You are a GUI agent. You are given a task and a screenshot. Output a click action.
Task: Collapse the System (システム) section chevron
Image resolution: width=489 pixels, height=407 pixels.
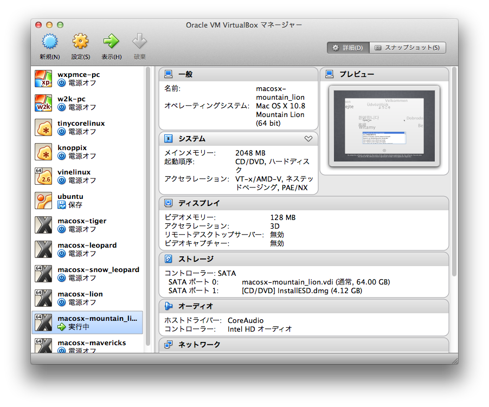308,139
